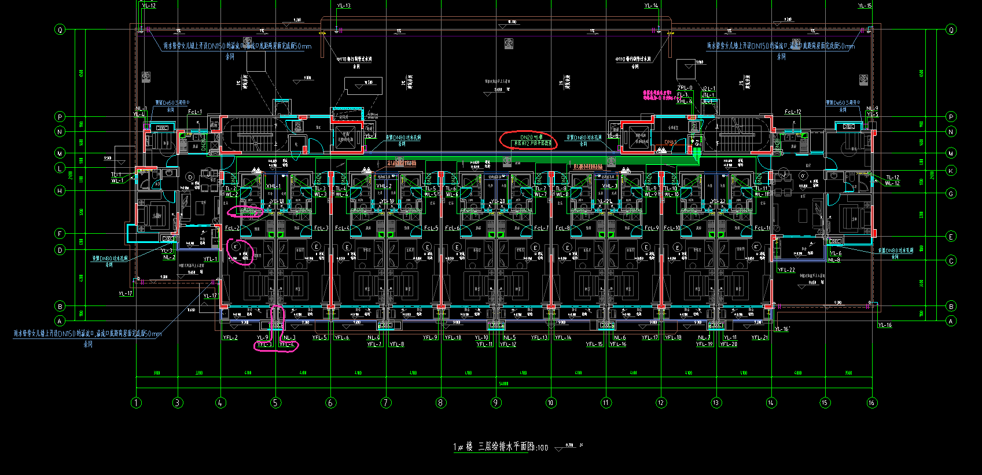The width and height of the screenshot is (982, 475).
Task: Click the YL-9 label at bottom
Action: click(263, 337)
